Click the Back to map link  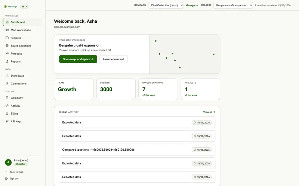point(15,172)
